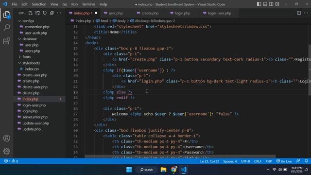Change encoding via UTF-8 status item

[245, 161]
